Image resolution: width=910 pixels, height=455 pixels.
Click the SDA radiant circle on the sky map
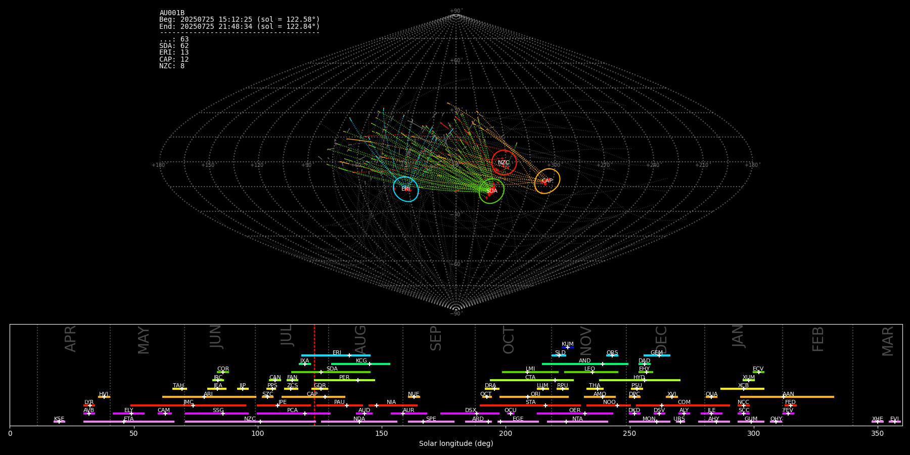pyautogui.click(x=491, y=191)
